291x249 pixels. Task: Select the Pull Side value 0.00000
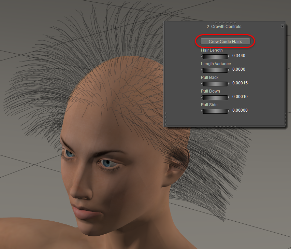click(240, 110)
